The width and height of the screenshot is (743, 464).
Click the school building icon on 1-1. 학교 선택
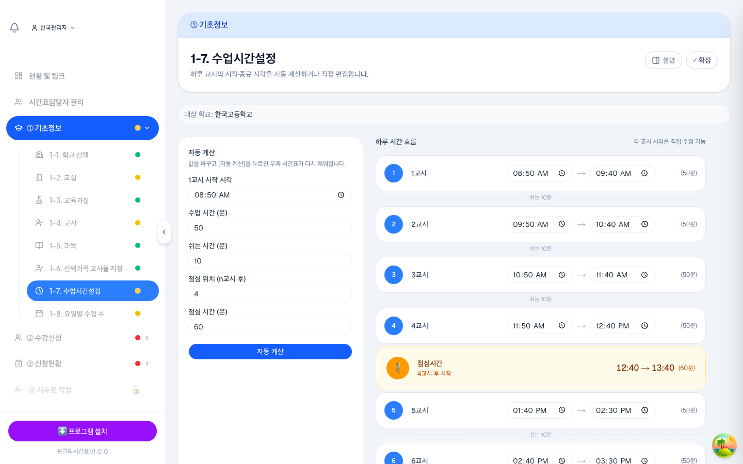[x=39, y=155]
